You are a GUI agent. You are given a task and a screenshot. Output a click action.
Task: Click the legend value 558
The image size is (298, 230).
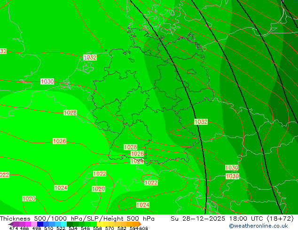pos(97,228)
